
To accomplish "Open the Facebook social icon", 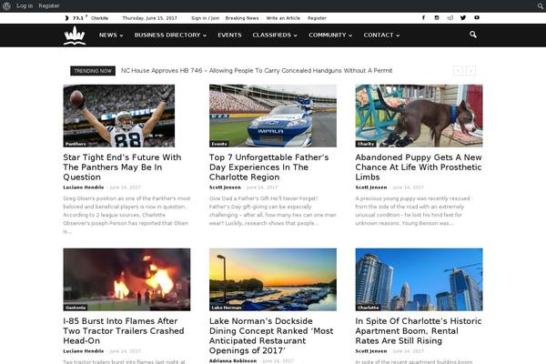I will tap(423, 18).
